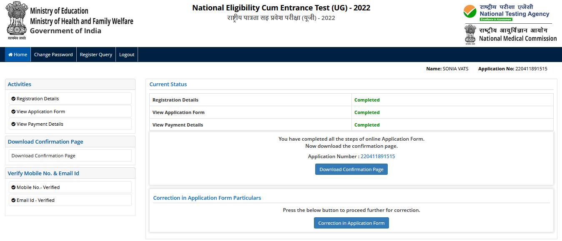Click the Completed status for Registration Details

(x=367, y=100)
